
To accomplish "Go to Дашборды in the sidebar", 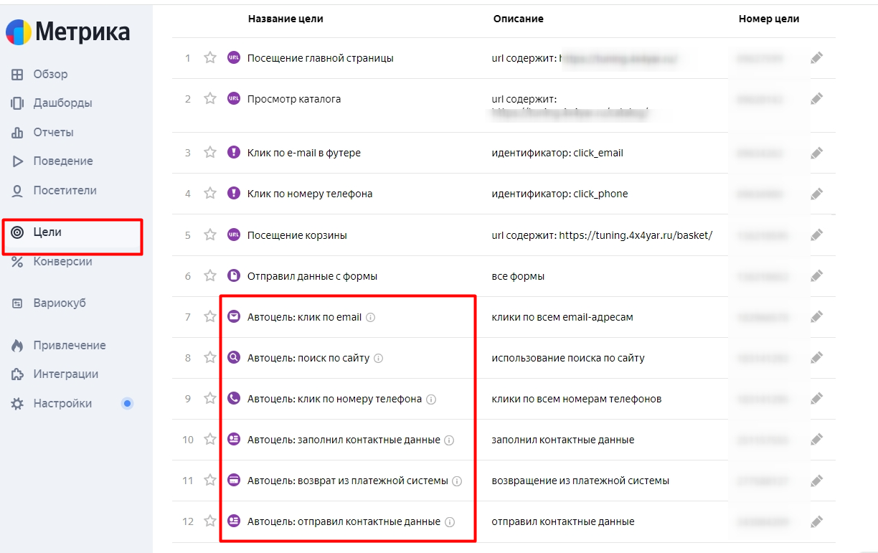I will 62,103.
